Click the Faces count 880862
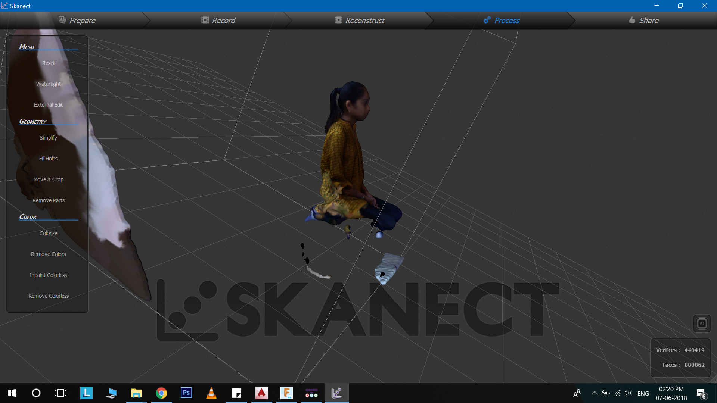717x403 pixels. [x=694, y=365]
